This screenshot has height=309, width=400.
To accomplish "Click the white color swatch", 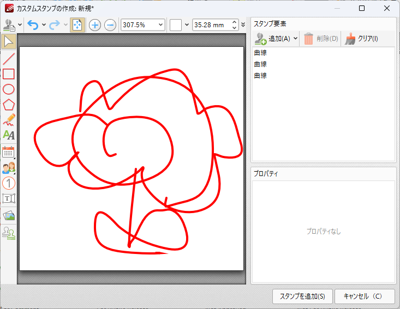I will [x=176, y=25].
